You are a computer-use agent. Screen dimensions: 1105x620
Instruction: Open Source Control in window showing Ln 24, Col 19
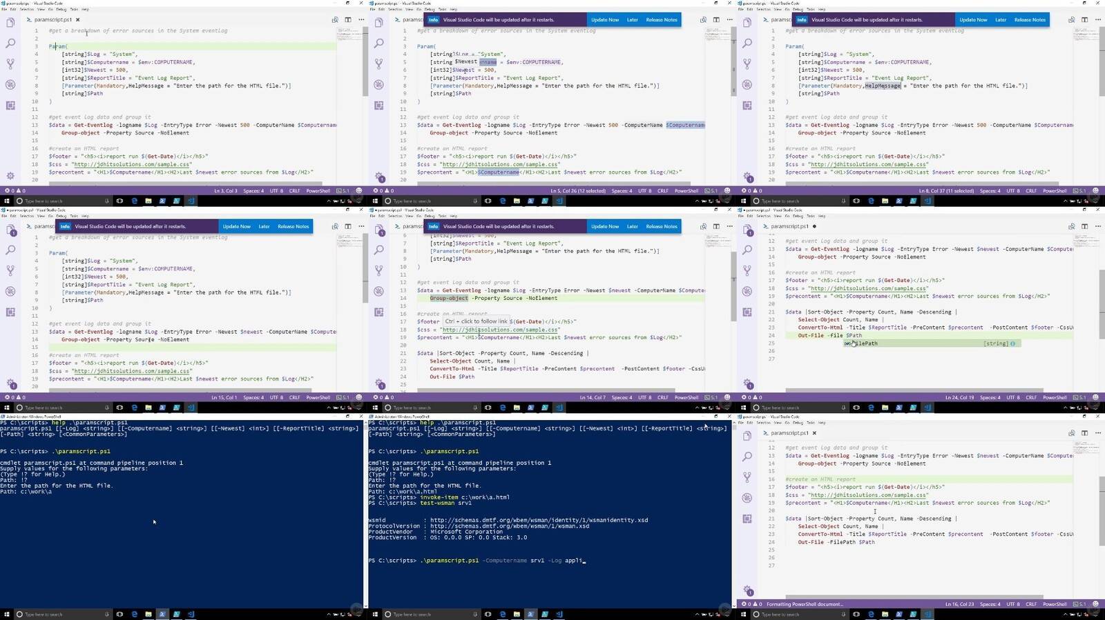tap(747, 270)
